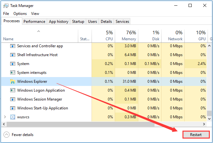Switch to the Performance tab
Viewport: 213px width, 143px height.
point(34,22)
